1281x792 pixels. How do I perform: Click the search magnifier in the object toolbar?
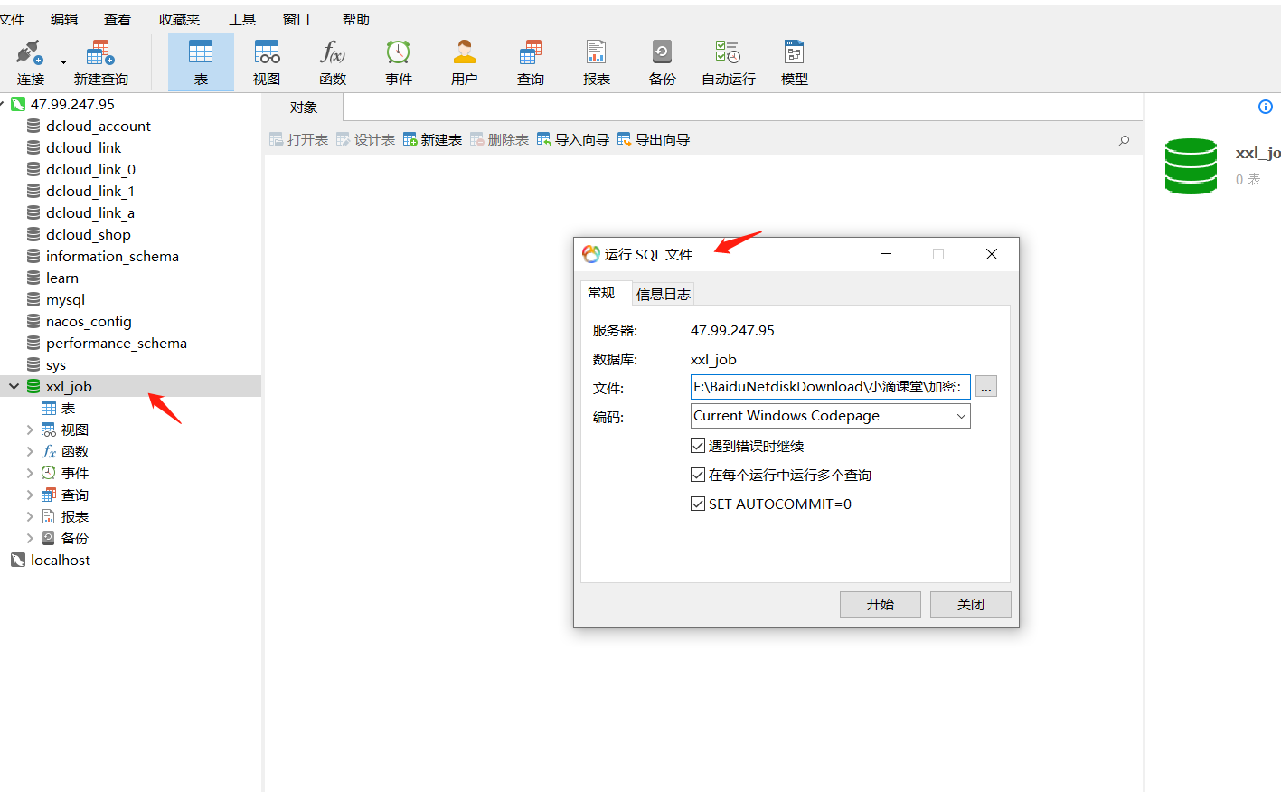click(x=1124, y=140)
